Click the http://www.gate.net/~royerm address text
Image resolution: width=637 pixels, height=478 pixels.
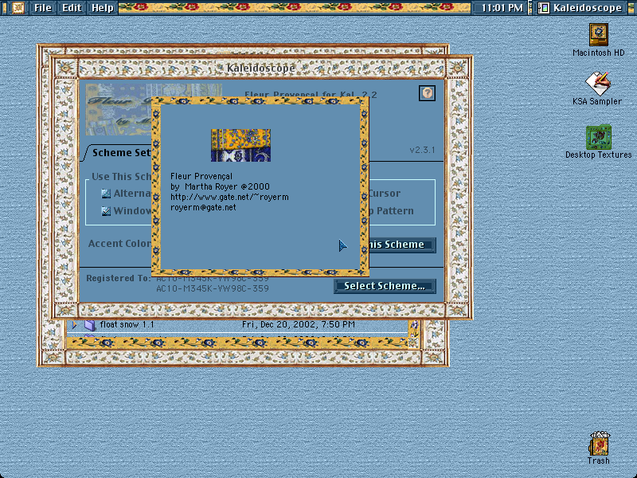pos(229,197)
